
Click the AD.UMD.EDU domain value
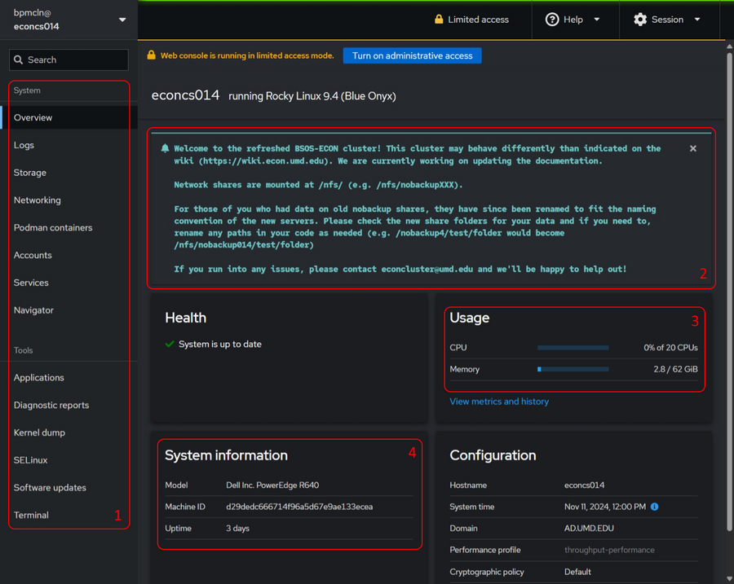[x=589, y=529]
